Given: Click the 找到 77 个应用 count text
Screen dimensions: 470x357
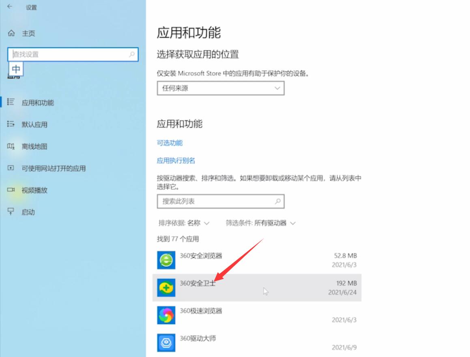Looking at the screenshot, I should click(178, 239).
